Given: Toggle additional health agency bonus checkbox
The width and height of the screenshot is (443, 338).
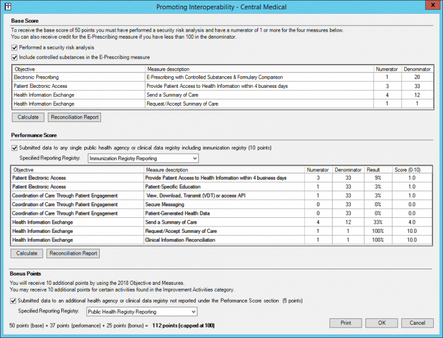Looking at the screenshot, I should click(14, 301).
